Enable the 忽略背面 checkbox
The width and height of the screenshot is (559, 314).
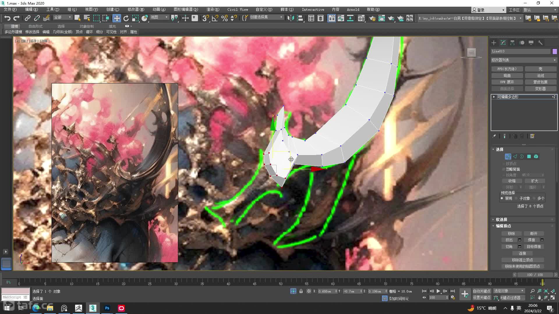[504, 169]
